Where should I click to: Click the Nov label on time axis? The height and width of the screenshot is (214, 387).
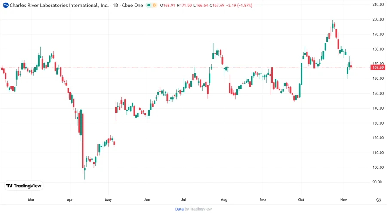point(344,199)
